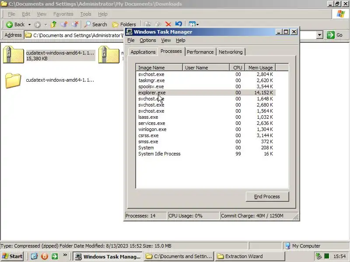Click green CPU usage tray icon

(x=326, y=256)
